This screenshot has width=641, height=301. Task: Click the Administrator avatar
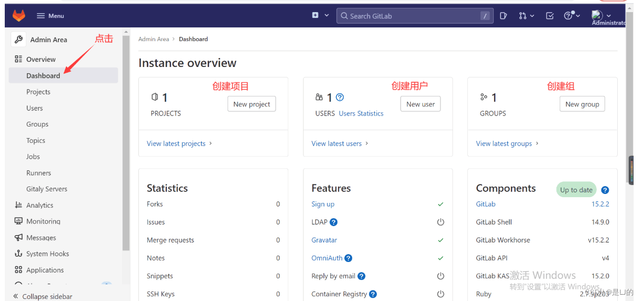click(597, 15)
